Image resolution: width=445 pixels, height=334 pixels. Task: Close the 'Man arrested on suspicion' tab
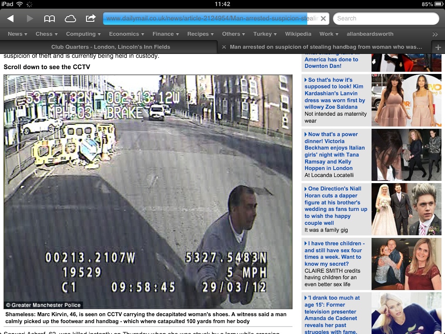point(224,47)
